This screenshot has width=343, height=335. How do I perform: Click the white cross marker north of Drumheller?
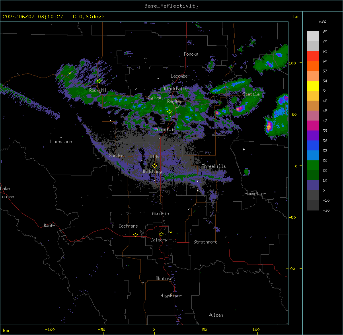244,149
